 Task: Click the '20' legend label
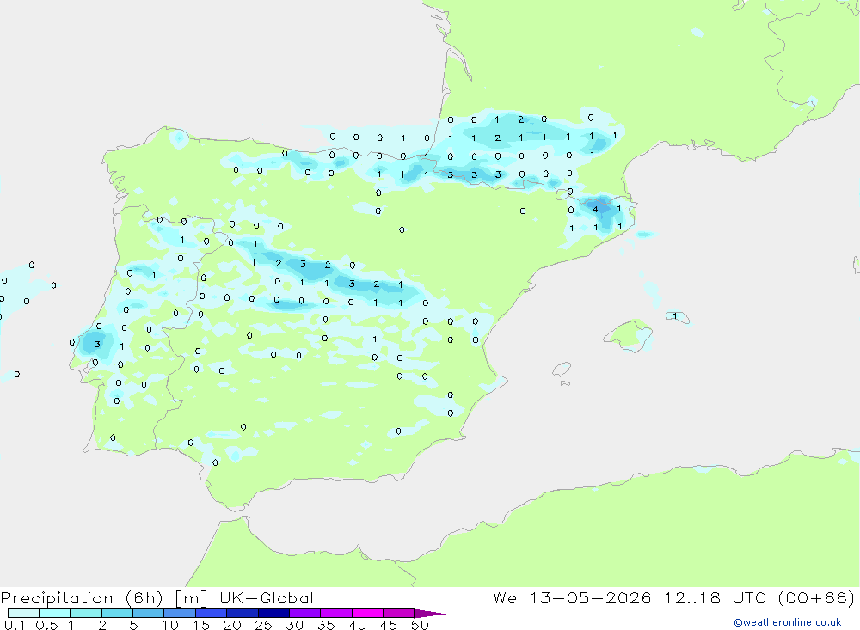[232, 625]
